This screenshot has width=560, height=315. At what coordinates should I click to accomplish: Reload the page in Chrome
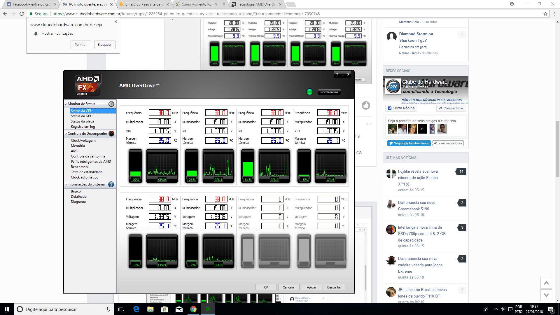[x=21, y=14]
